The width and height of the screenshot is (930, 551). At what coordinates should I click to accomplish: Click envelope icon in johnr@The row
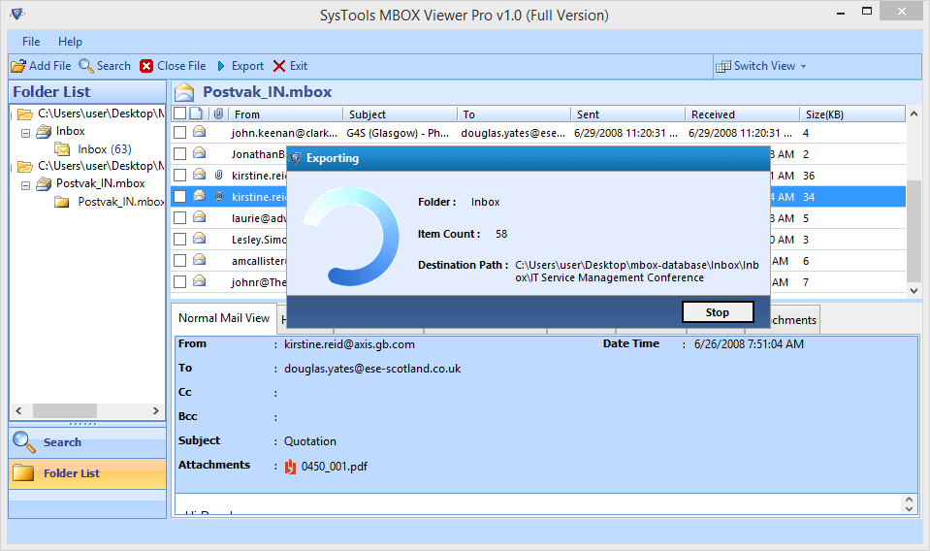(200, 281)
